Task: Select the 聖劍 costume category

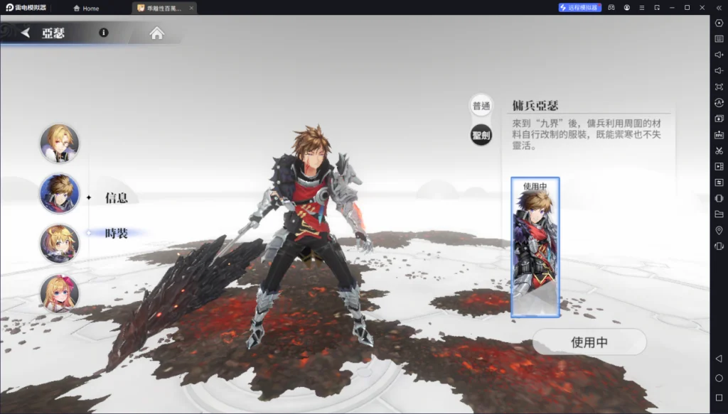Action: click(481, 136)
